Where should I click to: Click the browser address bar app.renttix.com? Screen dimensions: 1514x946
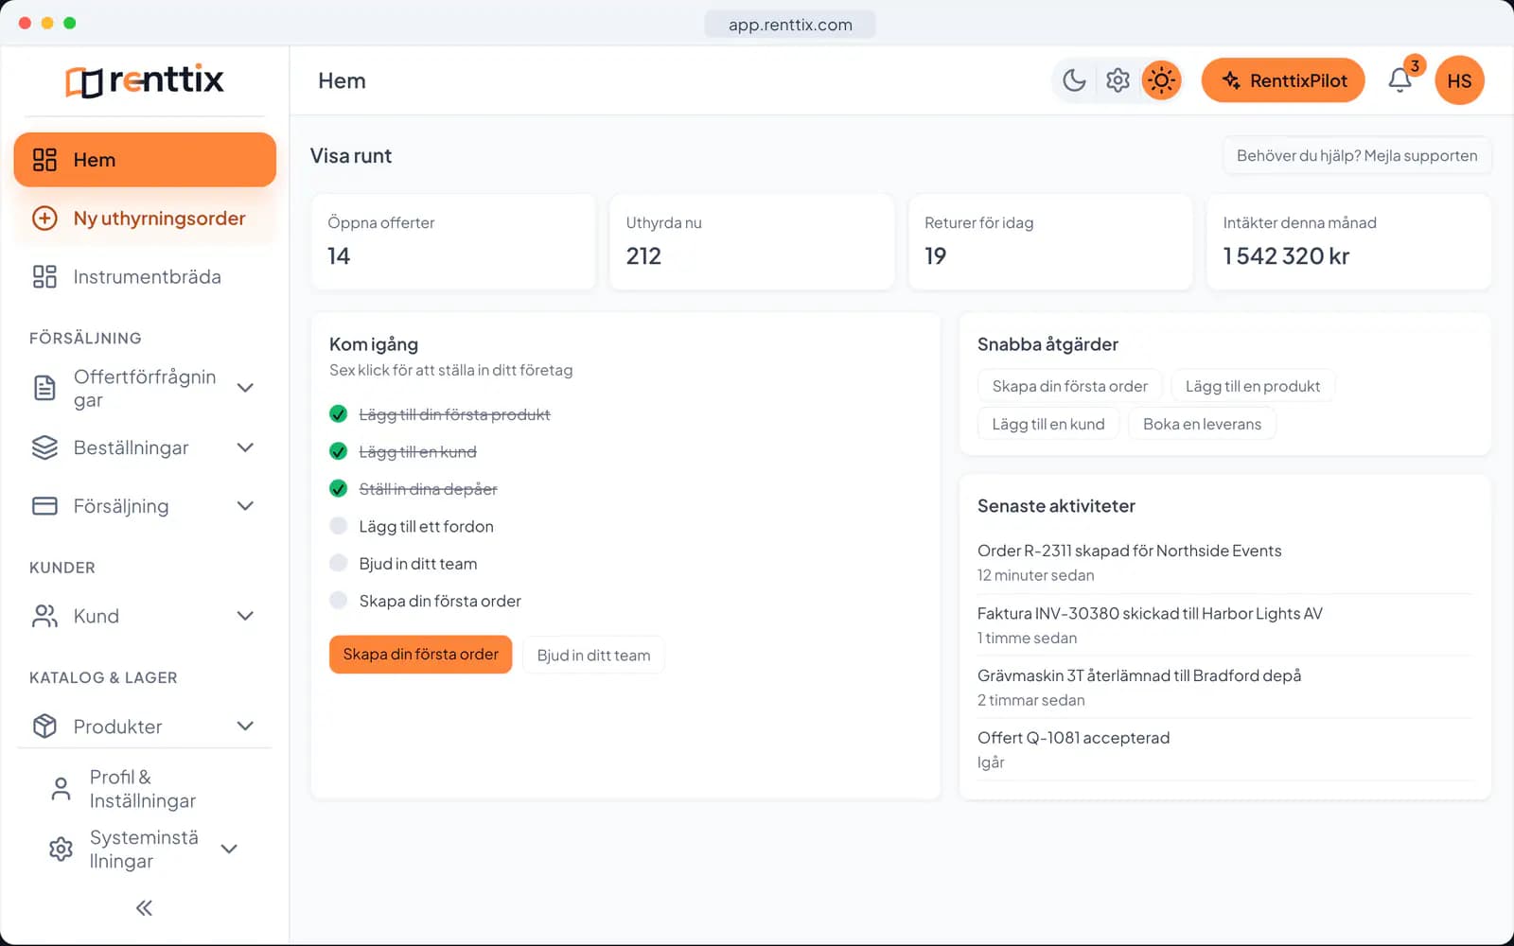[790, 25]
